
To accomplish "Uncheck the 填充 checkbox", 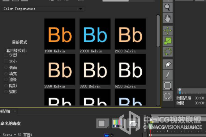I will pyautogui.click(x=6, y=73).
